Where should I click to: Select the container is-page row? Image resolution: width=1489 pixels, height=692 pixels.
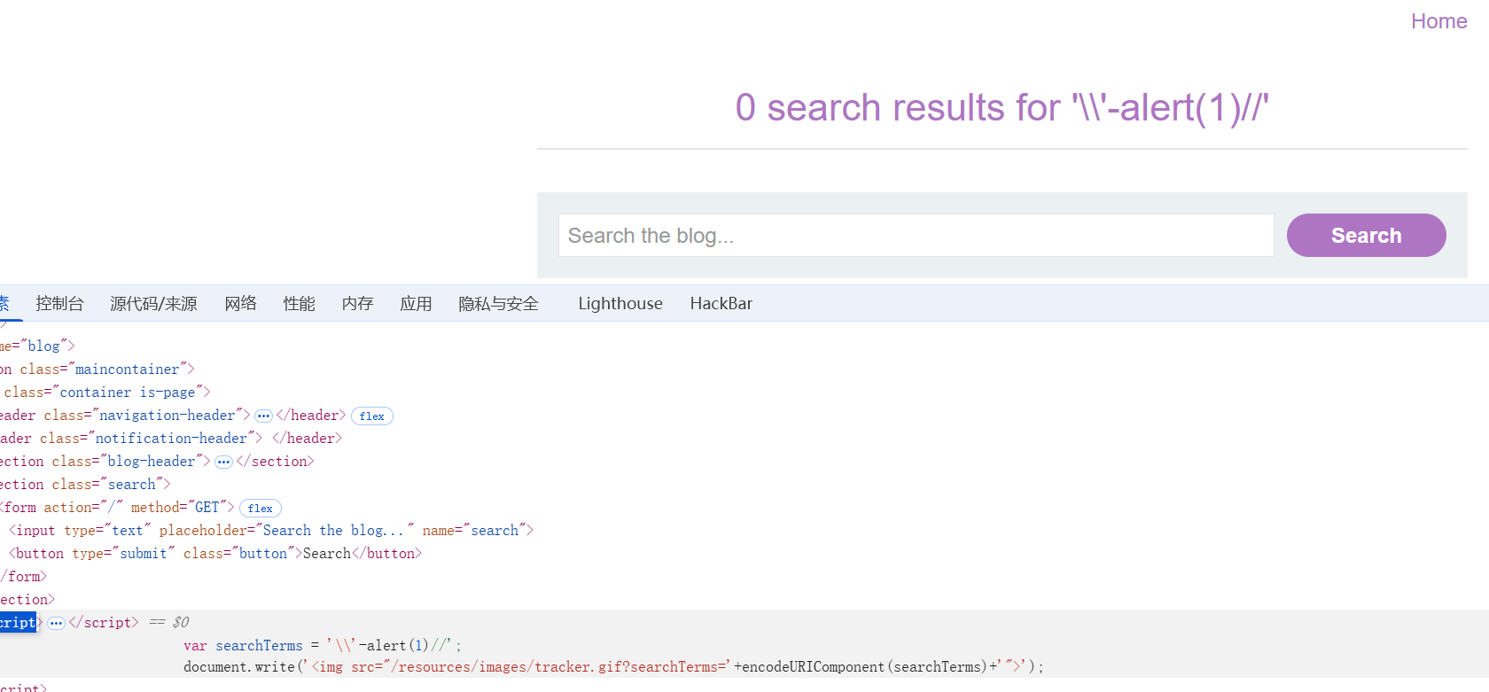[x=105, y=393]
